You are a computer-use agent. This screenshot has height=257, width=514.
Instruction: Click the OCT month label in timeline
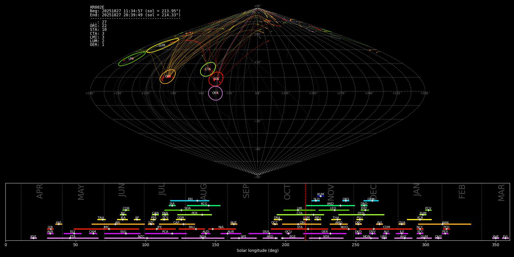[x=287, y=192]
